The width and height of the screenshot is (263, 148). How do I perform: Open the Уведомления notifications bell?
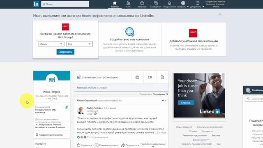pyautogui.click(x=169, y=5)
